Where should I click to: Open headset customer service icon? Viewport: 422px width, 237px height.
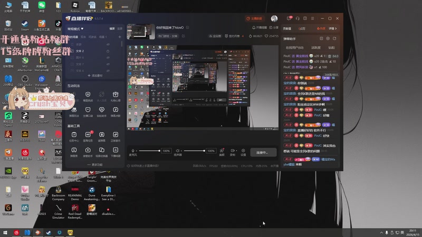pos(298,18)
